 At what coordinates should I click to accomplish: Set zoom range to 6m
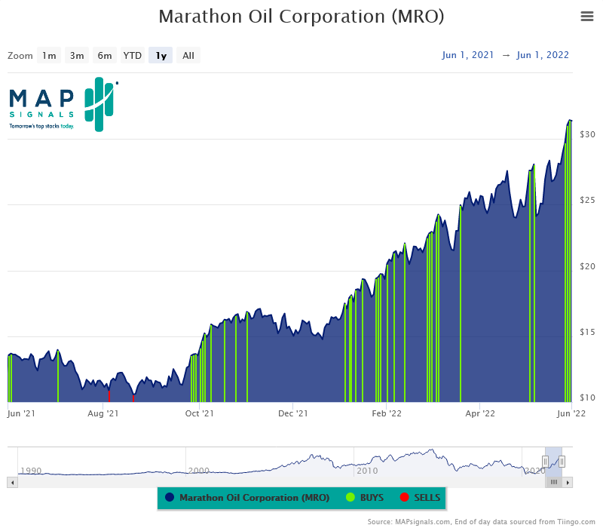(x=105, y=55)
